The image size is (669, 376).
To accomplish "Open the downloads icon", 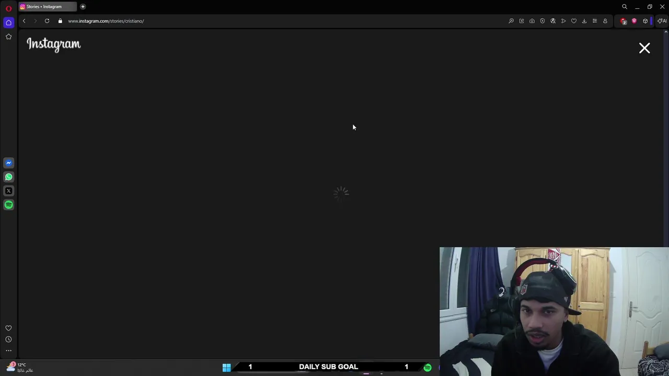I will [x=584, y=21].
